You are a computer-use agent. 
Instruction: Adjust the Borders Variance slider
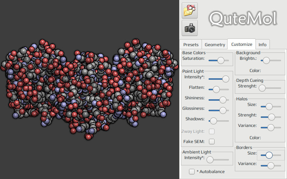[271, 166]
